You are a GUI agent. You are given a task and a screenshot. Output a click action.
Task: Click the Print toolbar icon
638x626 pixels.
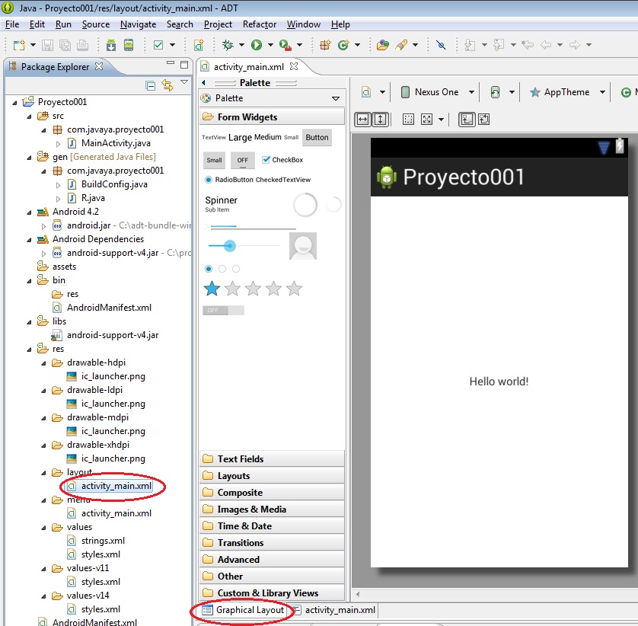pos(82,45)
